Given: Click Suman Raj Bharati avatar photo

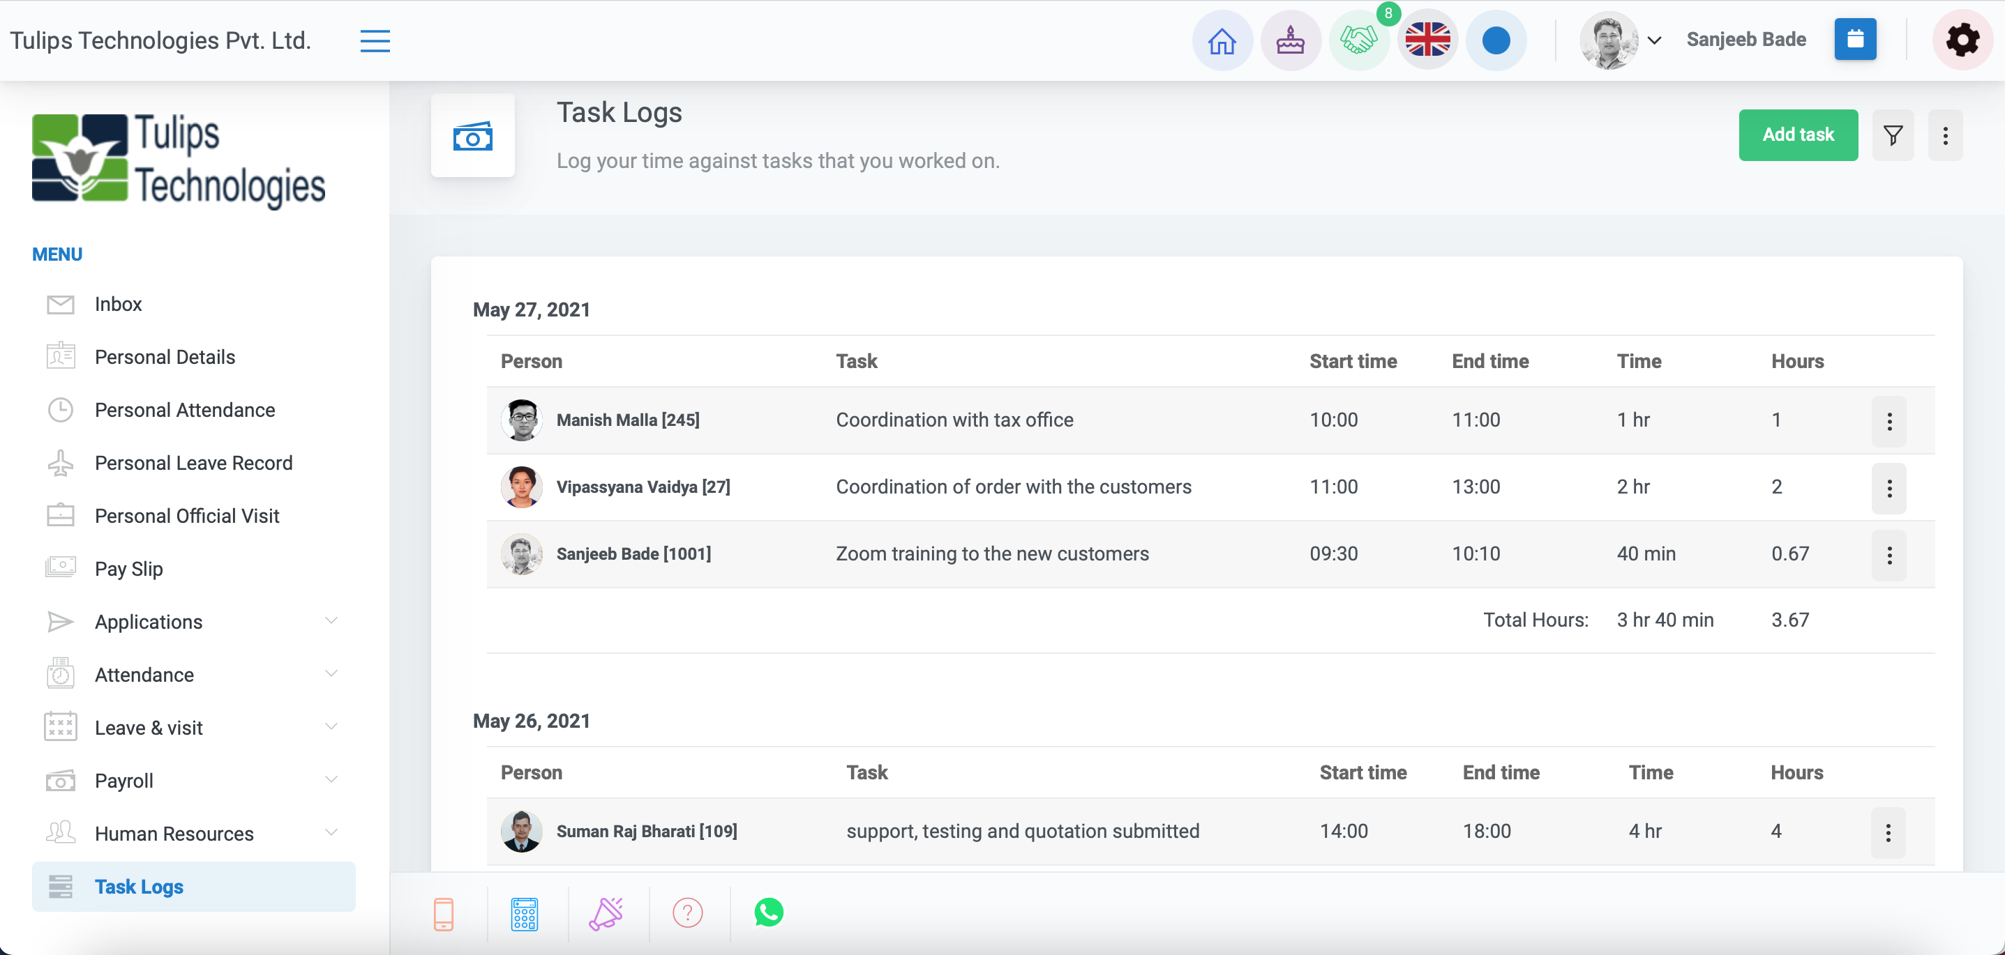Looking at the screenshot, I should [x=522, y=832].
